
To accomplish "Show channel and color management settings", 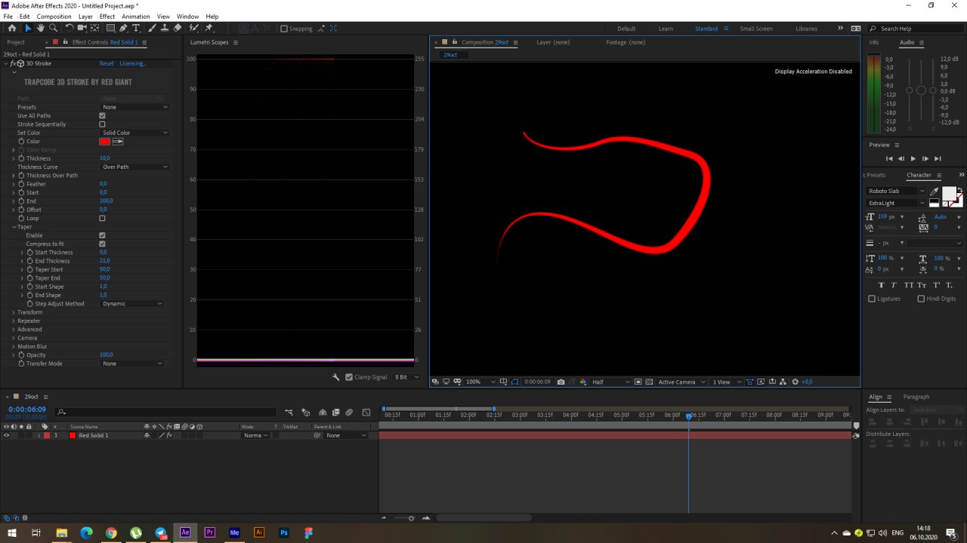I will click(583, 382).
